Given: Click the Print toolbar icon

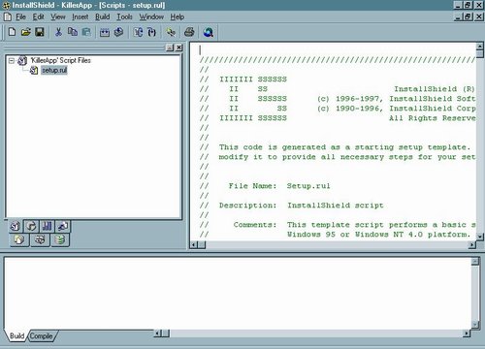Looking at the screenshot, I should coord(189,32).
